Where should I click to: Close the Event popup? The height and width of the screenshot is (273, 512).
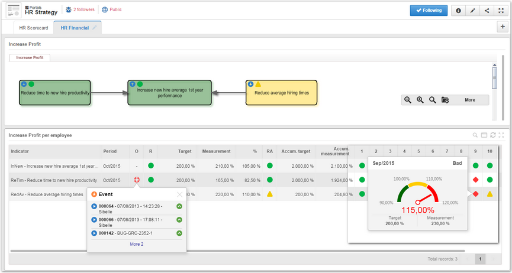[179, 195]
